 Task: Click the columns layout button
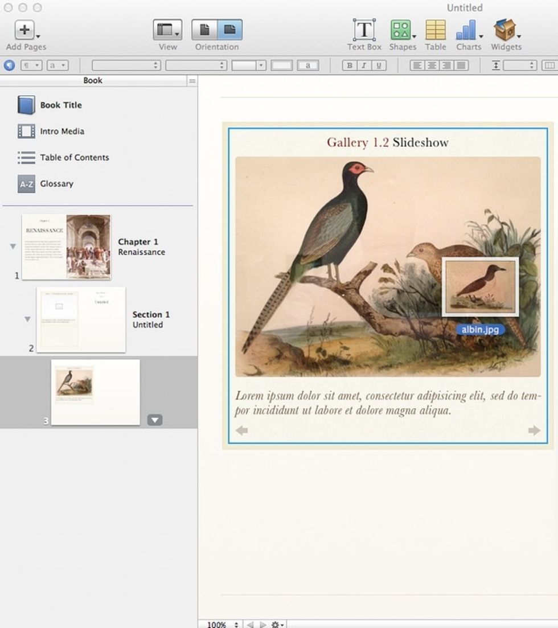[549, 65]
